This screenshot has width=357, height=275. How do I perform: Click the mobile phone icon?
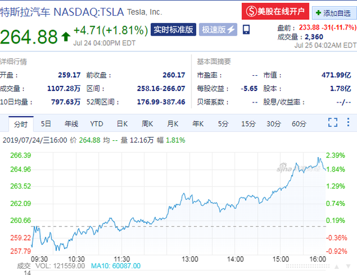(x=246, y=29)
